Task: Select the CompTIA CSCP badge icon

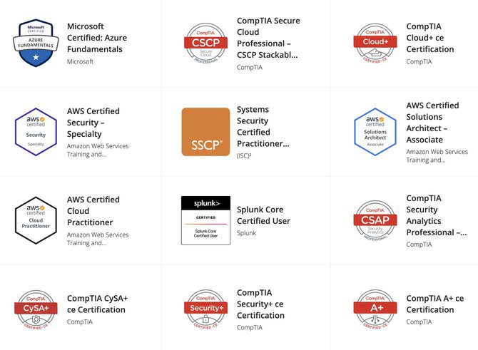Action: click(x=205, y=43)
